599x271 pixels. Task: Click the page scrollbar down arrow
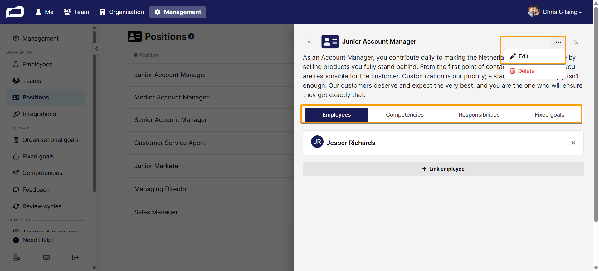pyautogui.click(x=596, y=268)
